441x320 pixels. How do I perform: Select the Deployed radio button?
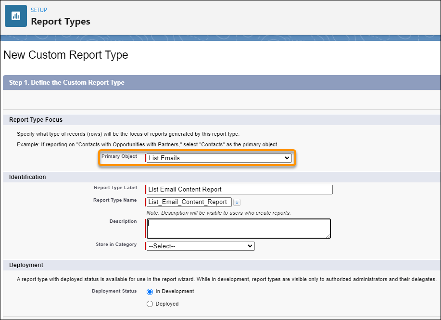coord(150,304)
